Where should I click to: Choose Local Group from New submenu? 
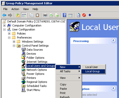(x=93, y=71)
